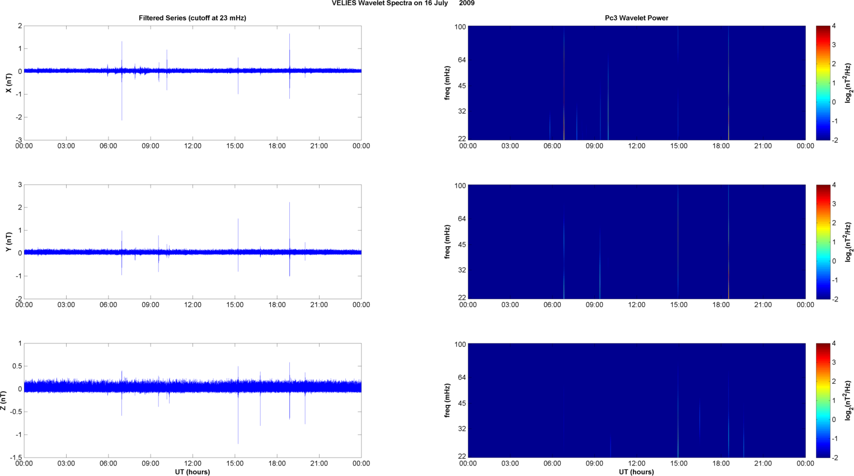This screenshot has height=476, width=854.
Task: Click the '45' frequency tick of the bottom spectrogram
Action: [x=462, y=403]
